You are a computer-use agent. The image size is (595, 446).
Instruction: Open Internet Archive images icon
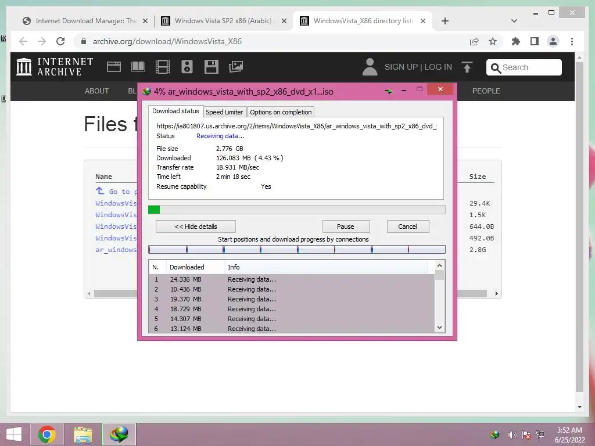tap(236, 67)
